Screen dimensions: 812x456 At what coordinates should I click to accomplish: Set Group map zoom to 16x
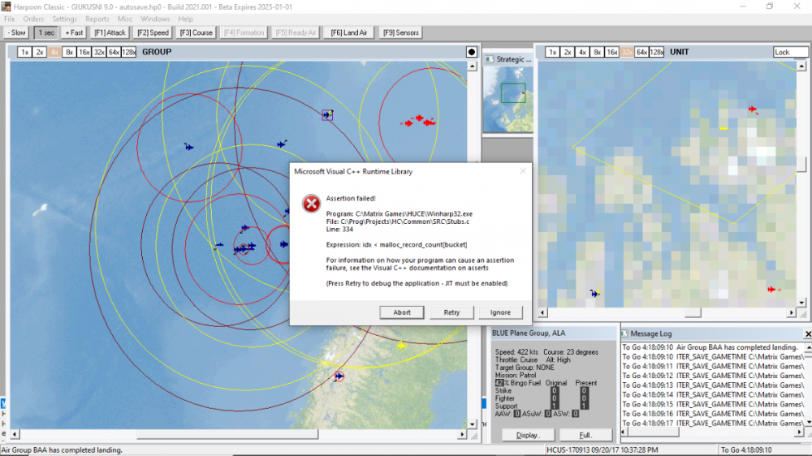[x=84, y=52]
